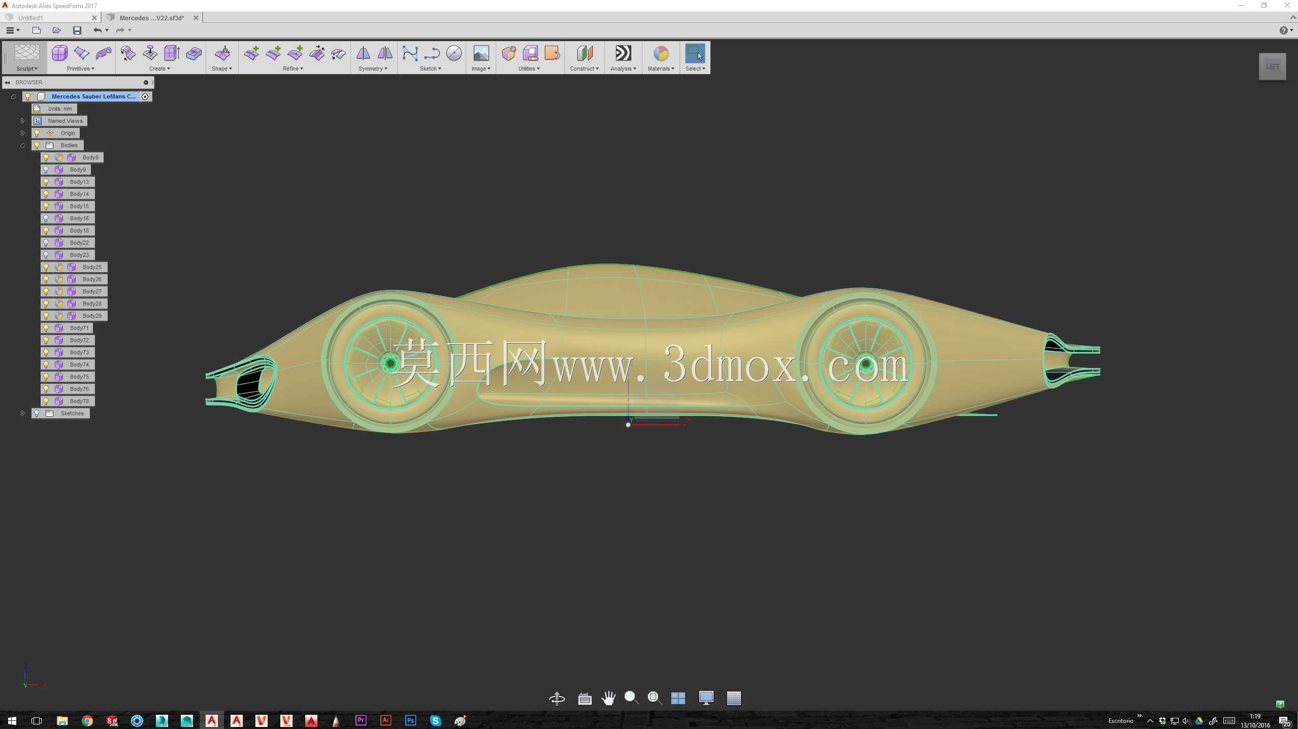Click the Insert Edge refine icon
Image resolution: width=1298 pixels, height=729 pixels.
click(x=251, y=53)
